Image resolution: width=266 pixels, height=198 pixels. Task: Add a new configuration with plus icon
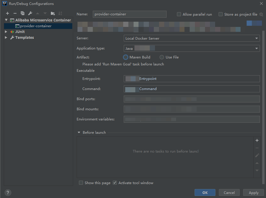(8, 13)
